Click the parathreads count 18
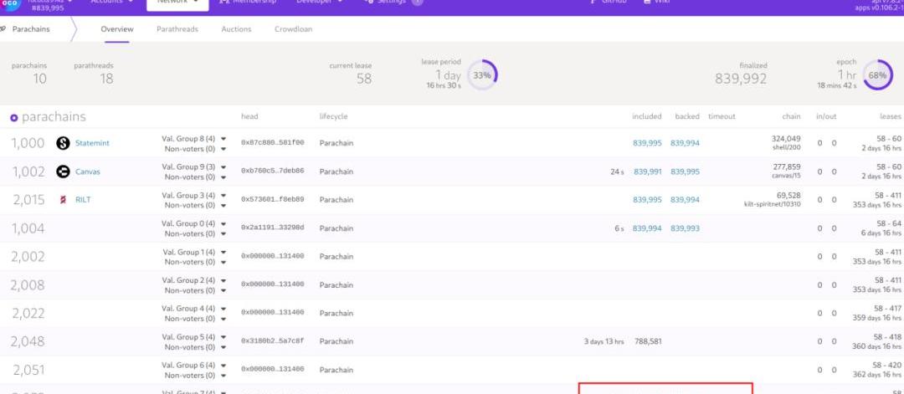904x394 pixels. (106, 79)
